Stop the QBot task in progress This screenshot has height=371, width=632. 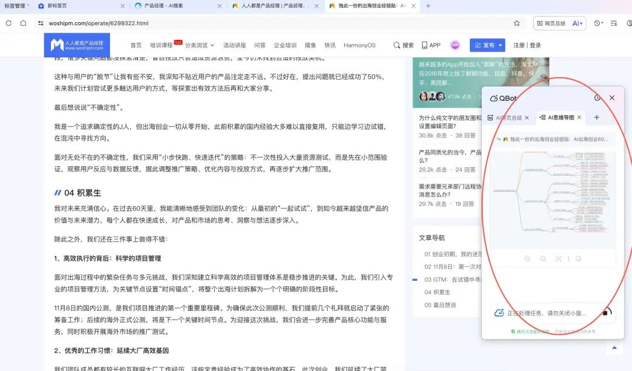point(605,313)
